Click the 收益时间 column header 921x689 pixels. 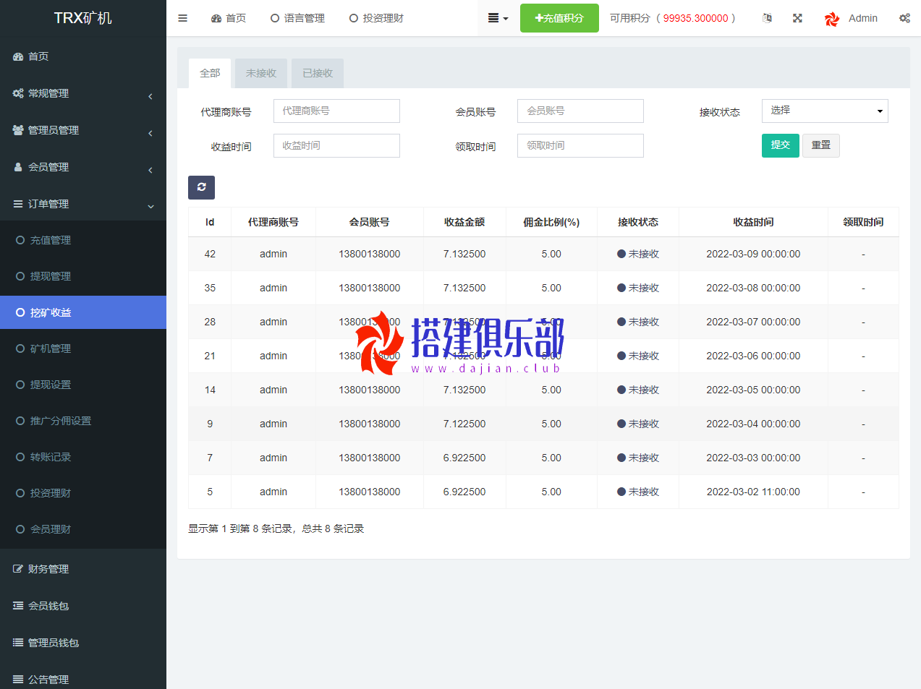tap(753, 222)
